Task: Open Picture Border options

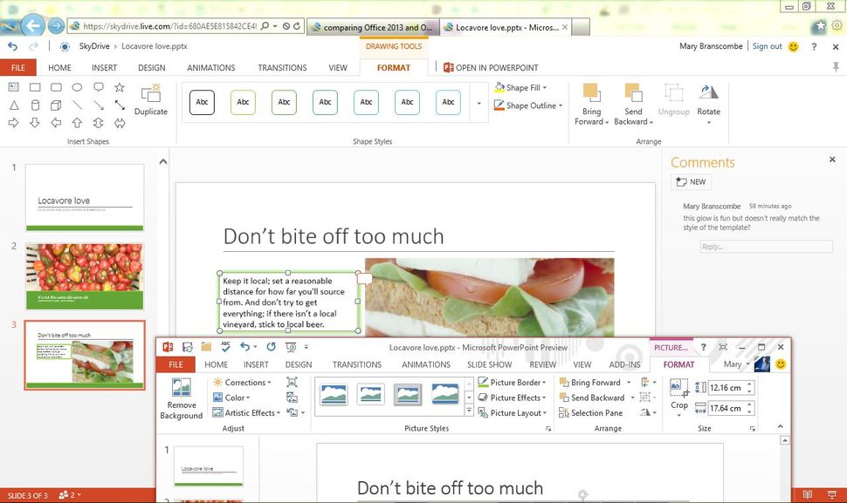Action: (x=514, y=382)
